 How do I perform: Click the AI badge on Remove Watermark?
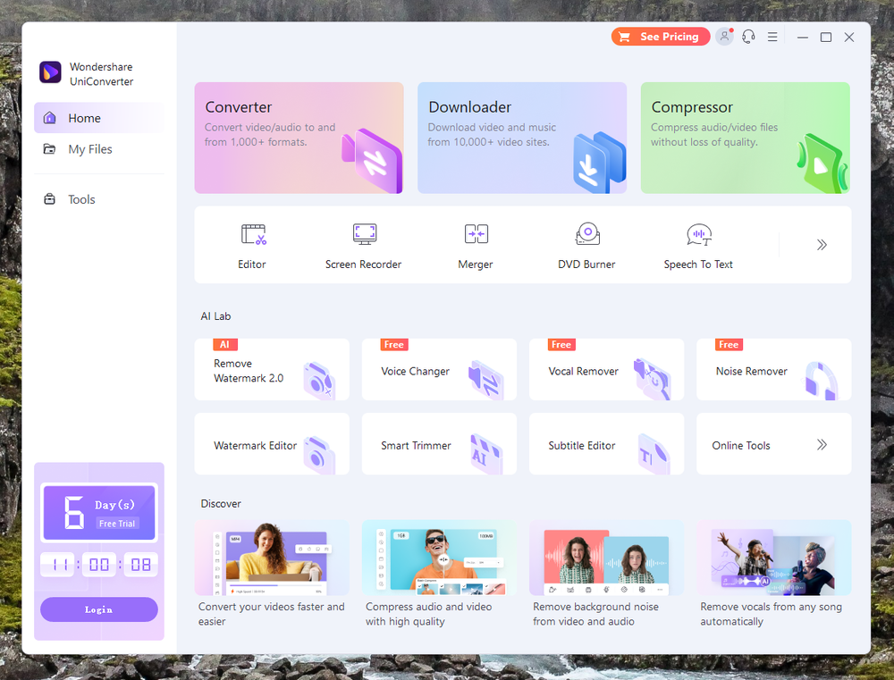pos(224,344)
